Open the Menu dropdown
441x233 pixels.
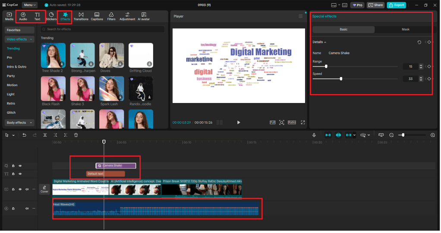click(30, 5)
